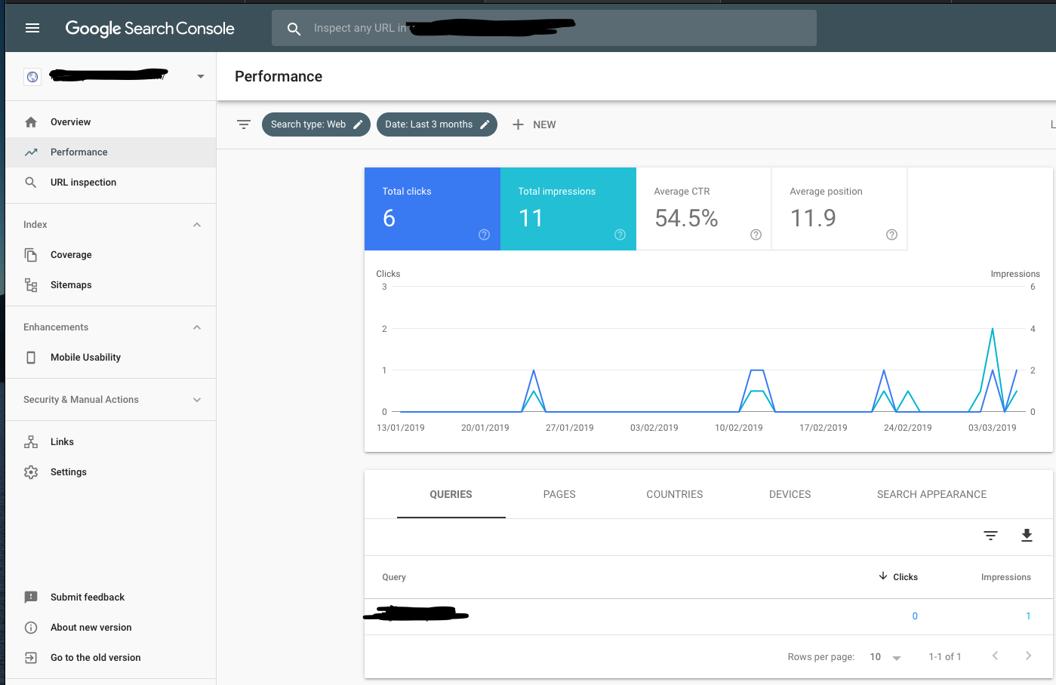The height and width of the screenshot is (685, 1056).
Task: Open the Rows per page dropdown
Action: (x=885, y=657)
